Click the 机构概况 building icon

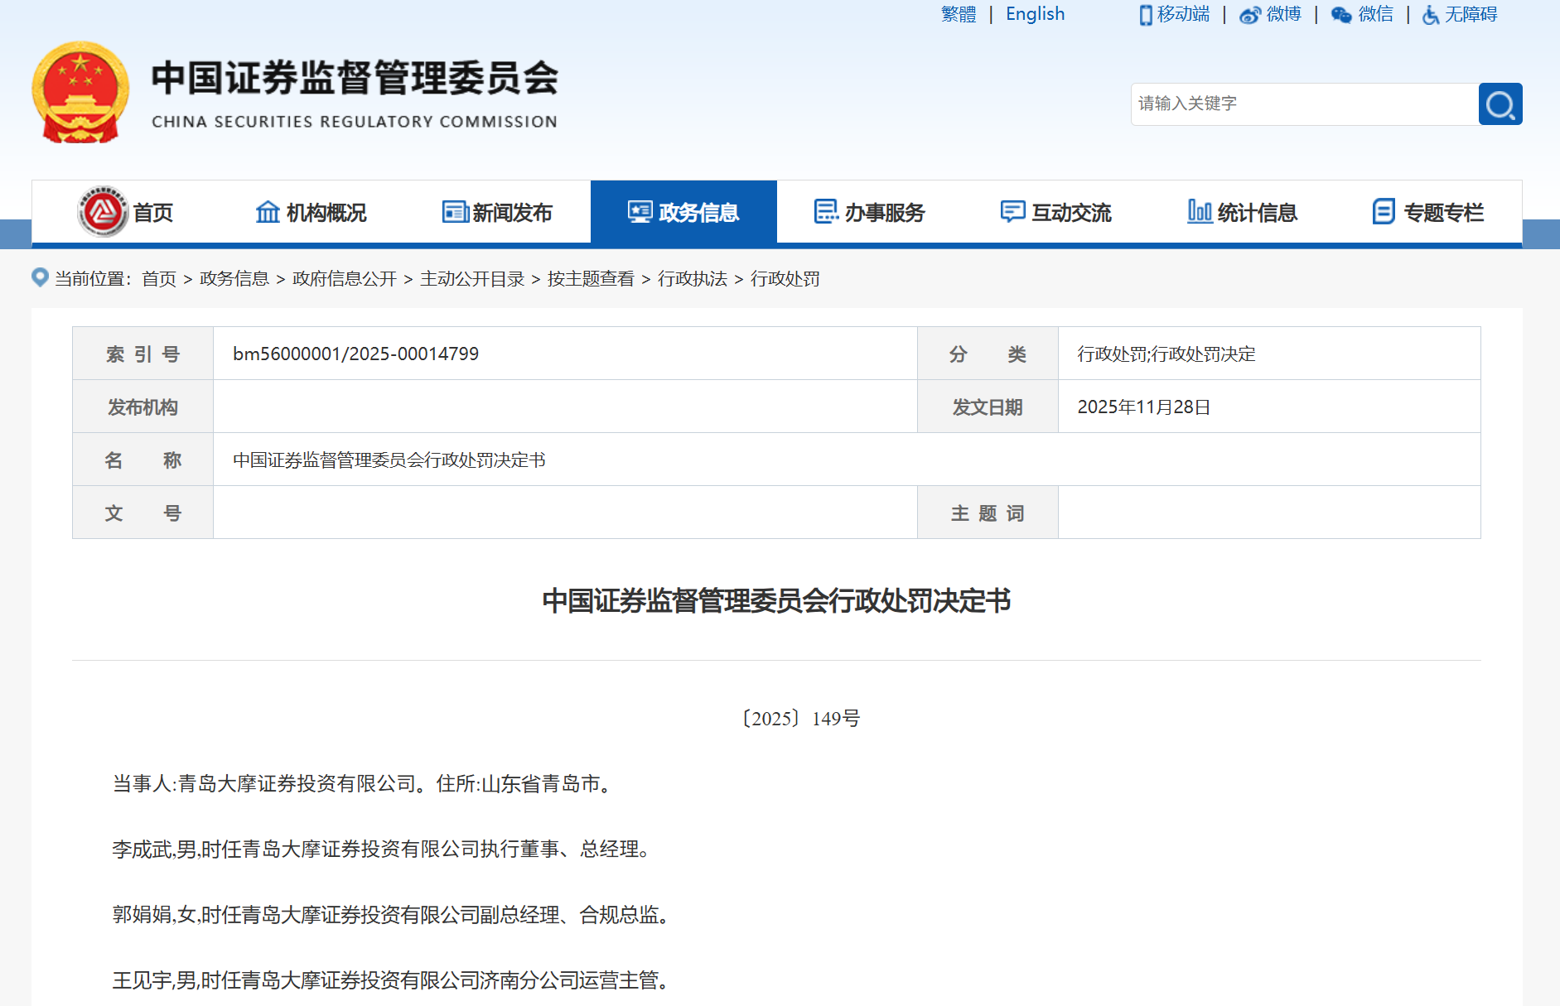point(267,212)
